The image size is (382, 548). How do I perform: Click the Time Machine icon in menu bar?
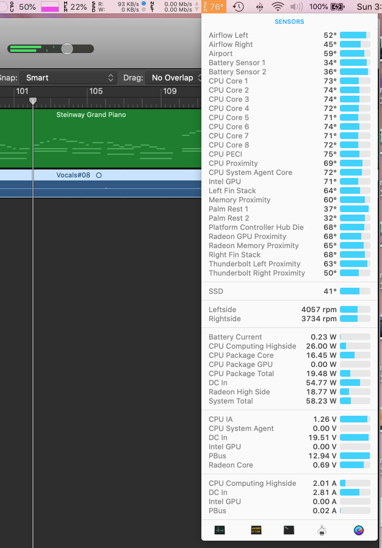point(238,7)
